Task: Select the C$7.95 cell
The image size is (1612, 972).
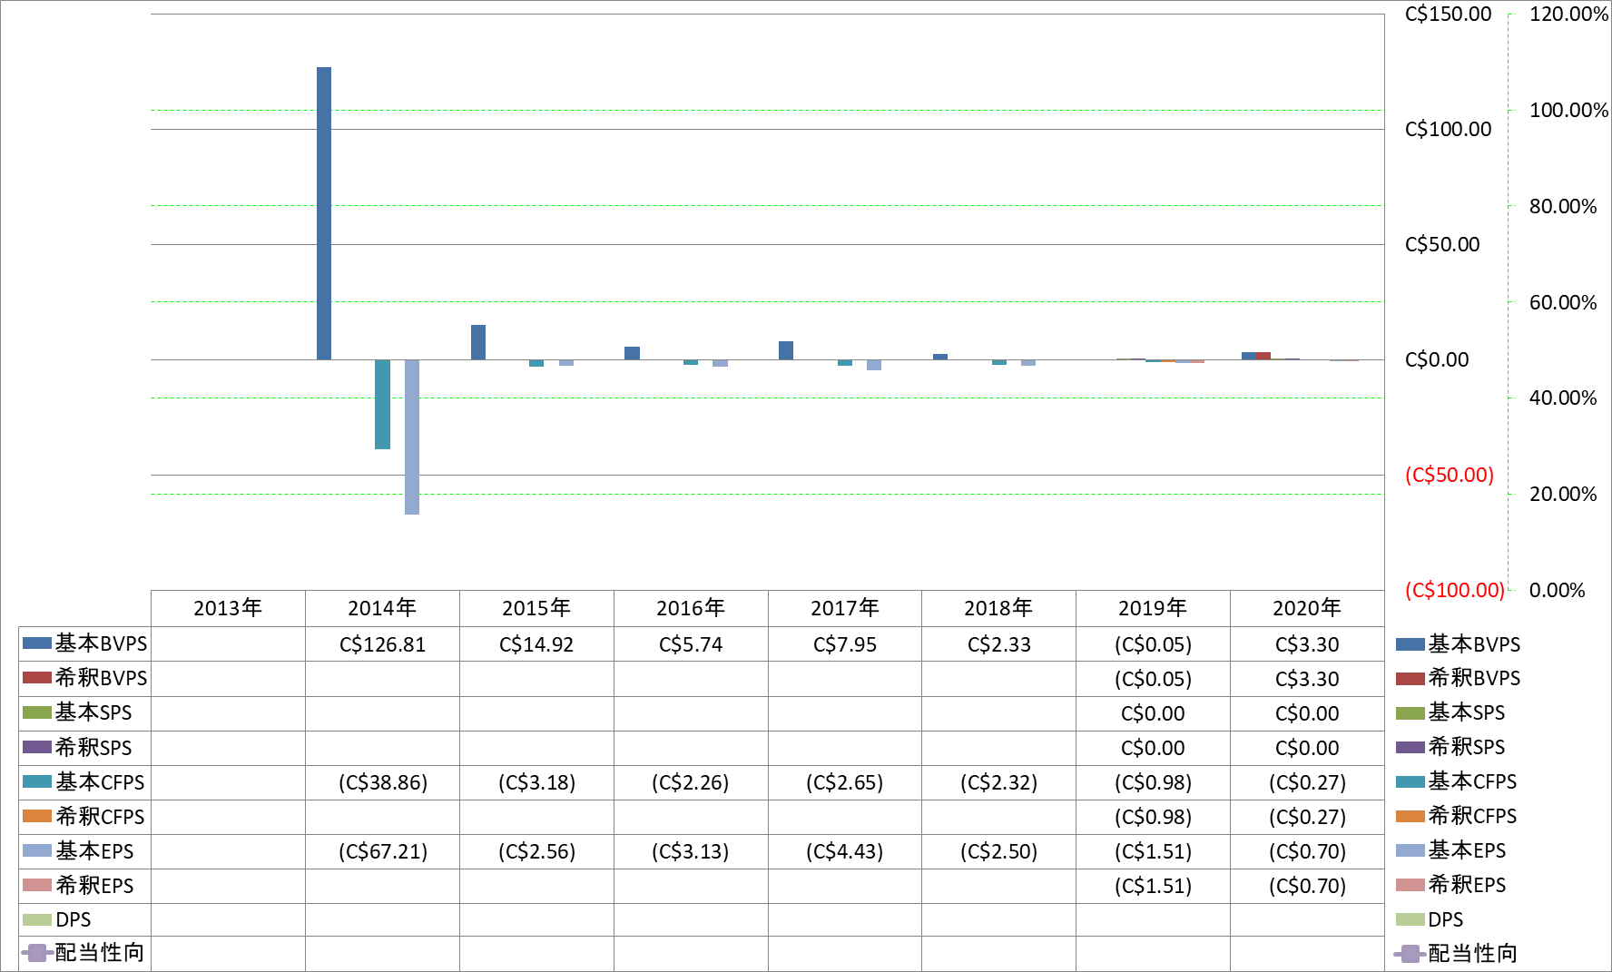Action: click(x=845, y=644)
